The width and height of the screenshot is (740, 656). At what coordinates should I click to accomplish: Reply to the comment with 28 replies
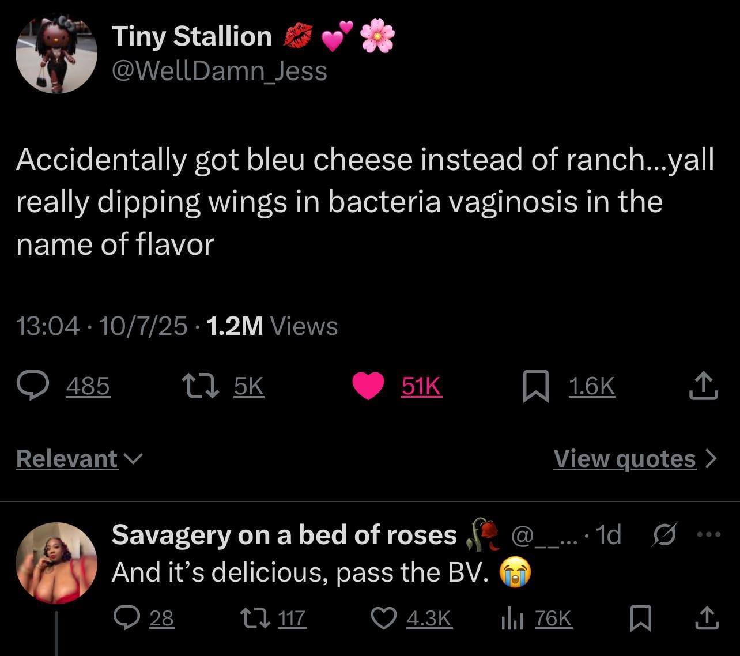124,619
